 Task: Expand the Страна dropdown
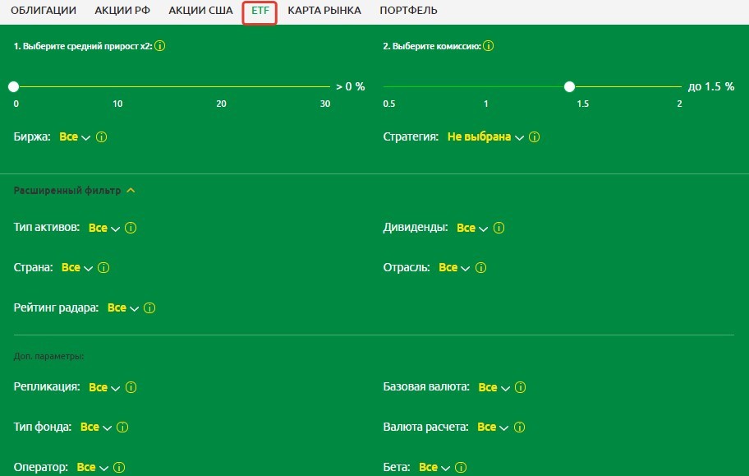coord(76,268)
